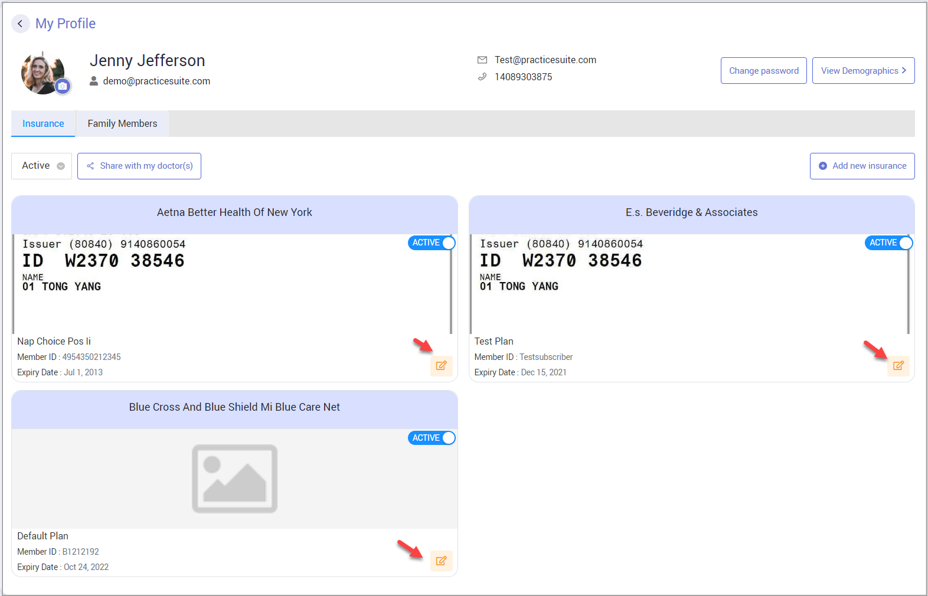The image size is (928, 596).
Task: Click the placeholder image on Blue Cross card
Action: (x=234, y=479)
